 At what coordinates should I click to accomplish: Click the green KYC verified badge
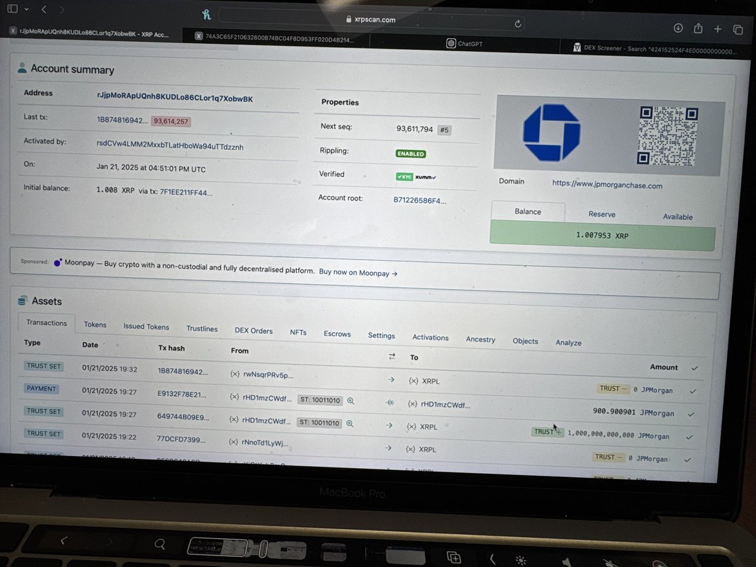tap(404, 177)
